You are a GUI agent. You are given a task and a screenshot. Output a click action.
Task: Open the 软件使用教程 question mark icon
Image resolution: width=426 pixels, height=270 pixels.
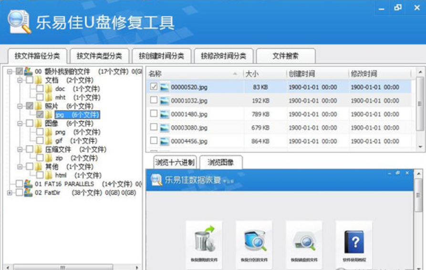353,241
